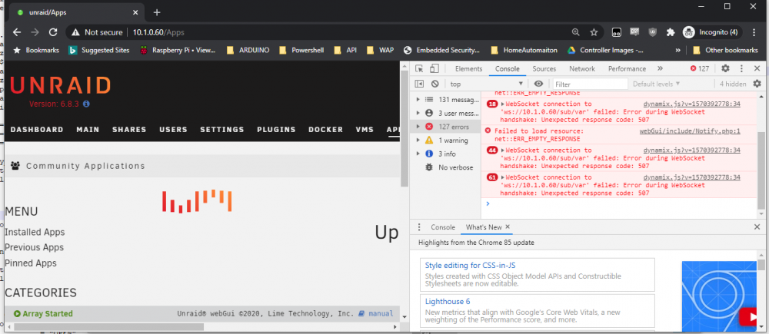Expand the 127 errors group
This screenshot has width=769, height=334.
pyautogui.click(x=418, y=127)
